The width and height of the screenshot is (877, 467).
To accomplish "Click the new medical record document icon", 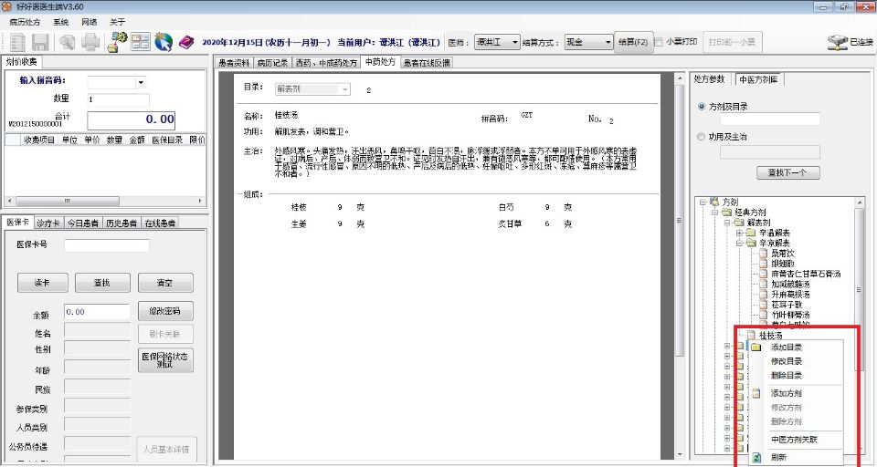I will click(x=18, y=43).
